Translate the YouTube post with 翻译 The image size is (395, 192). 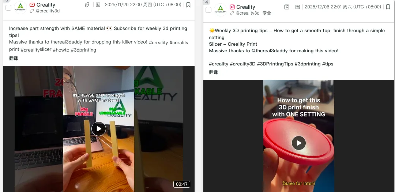click(x=14, y=59)
